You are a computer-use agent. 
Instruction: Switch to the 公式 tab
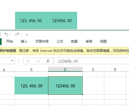(60, 41)
